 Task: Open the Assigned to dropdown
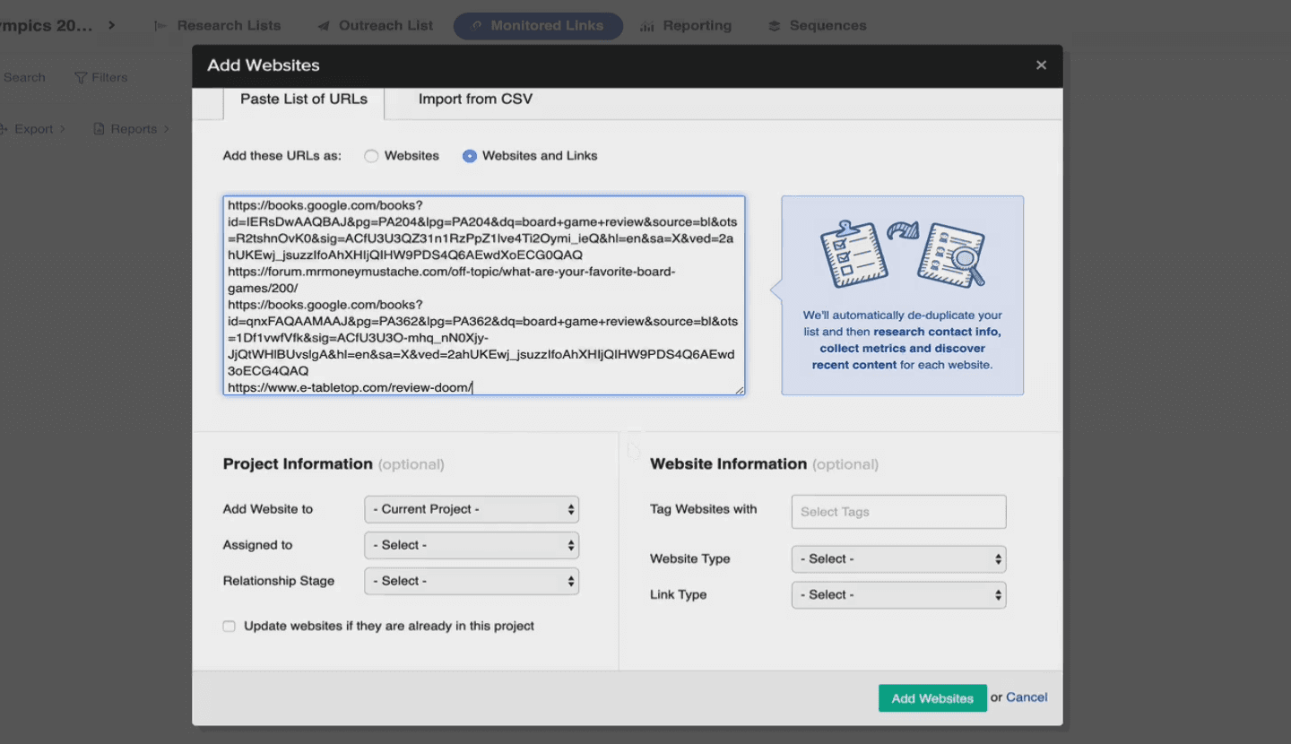[472, 545]
